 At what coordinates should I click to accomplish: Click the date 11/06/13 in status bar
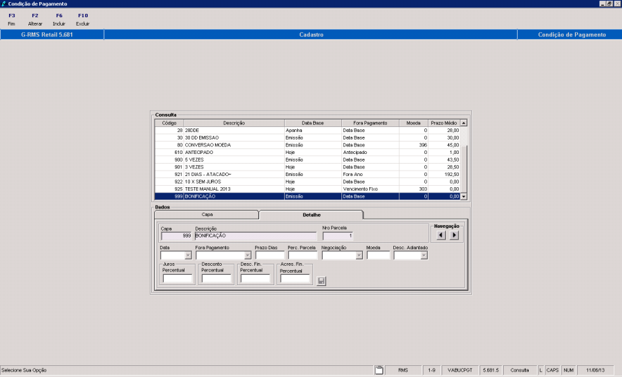click(595, 370)
